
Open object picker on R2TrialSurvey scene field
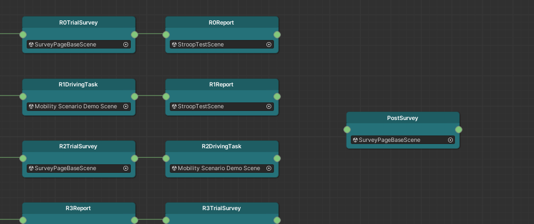pyautogui.click(x=125, y=168)
